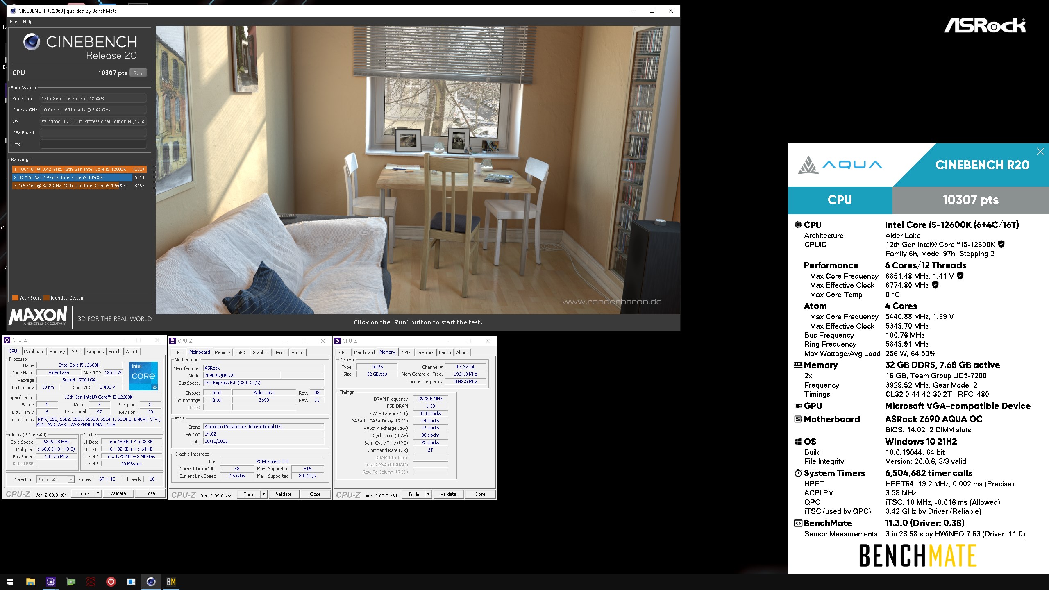
Task: Select third ranking entry scoring 8153
Action: click(79, 186)
